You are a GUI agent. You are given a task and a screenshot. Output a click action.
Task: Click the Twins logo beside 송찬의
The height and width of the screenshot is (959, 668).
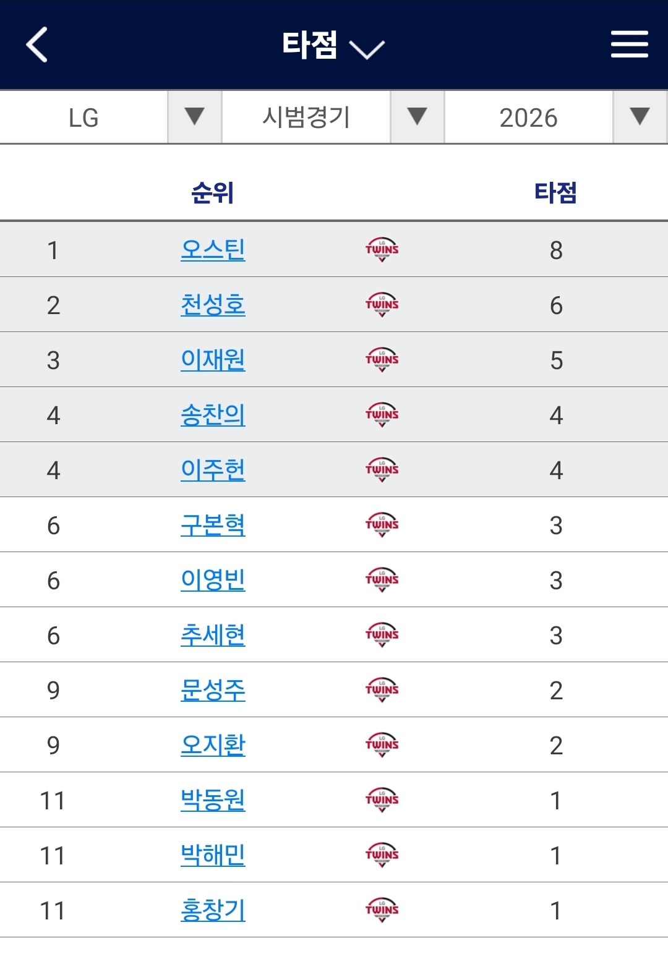pos(382,415)
